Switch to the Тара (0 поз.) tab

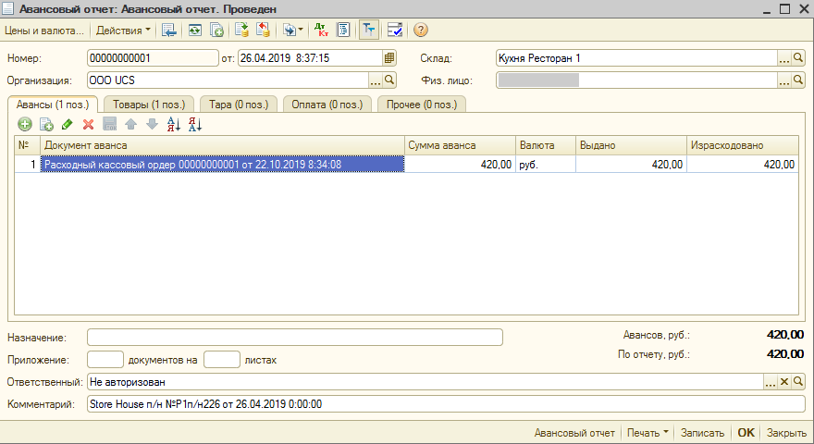tap(239, 105)
